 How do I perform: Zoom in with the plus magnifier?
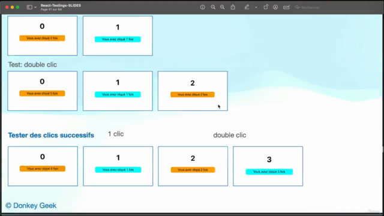pyautogui.click(x=223, y=7)
